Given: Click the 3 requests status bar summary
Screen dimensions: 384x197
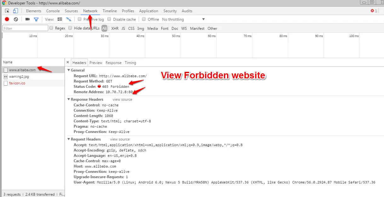Looking at the screenshot, I should [12, 194].
